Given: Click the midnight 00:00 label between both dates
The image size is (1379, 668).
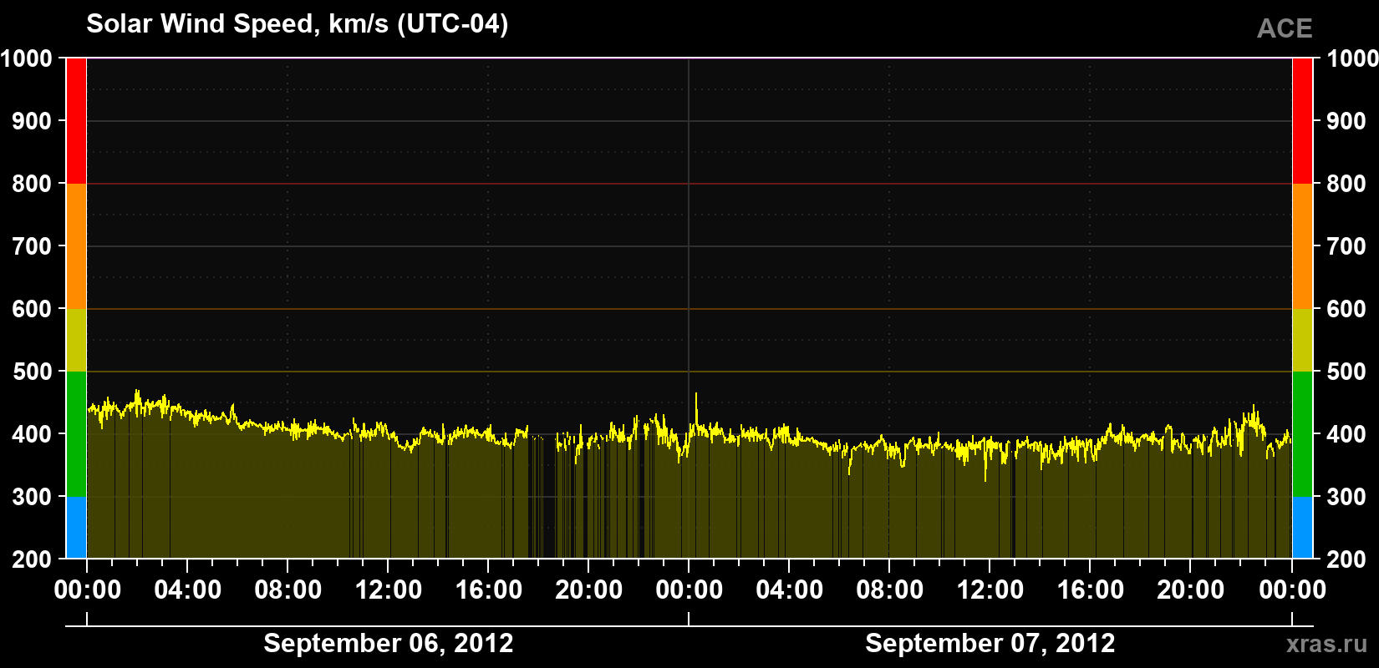Looking at the screenshot, I should tap(689, 590).
